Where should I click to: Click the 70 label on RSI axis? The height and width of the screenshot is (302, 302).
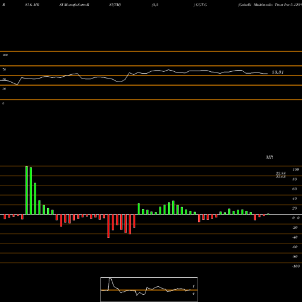click(x=4, y=69)
